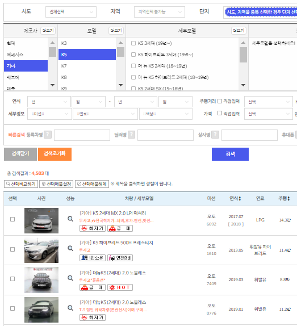This screenshot has height=326, width=297.
Task: Click help icon next to 등록차명
Action: (48, 135)
